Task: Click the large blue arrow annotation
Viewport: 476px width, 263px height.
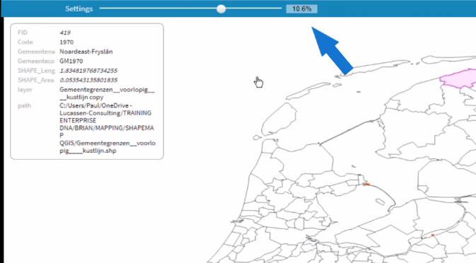Action: pyautogui.click(x=331, y=50)
